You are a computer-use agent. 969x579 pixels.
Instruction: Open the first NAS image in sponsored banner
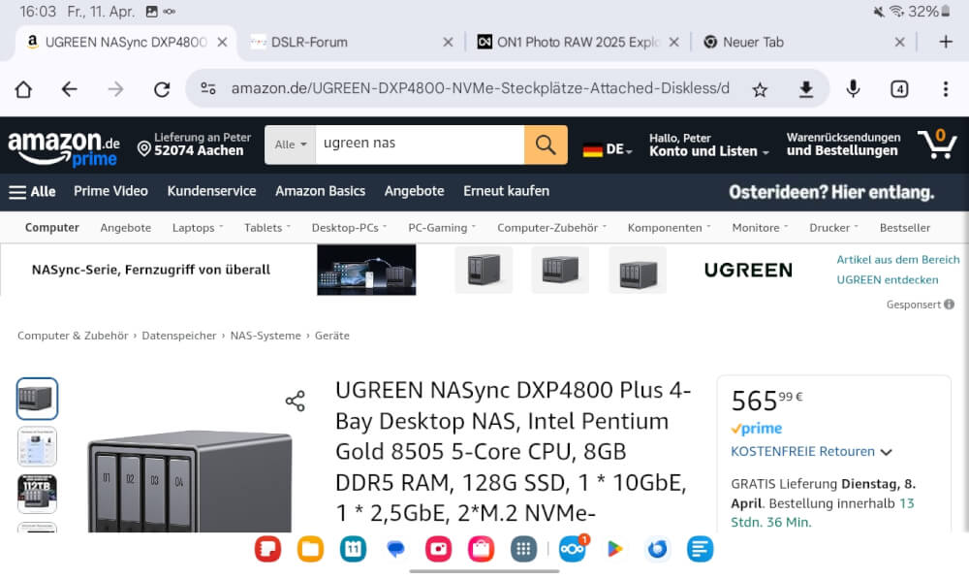pyautogui.click(x=484, y=270)
